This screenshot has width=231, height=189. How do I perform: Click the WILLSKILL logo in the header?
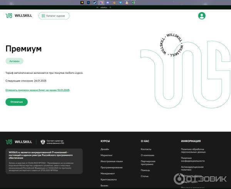pos(19,15)
